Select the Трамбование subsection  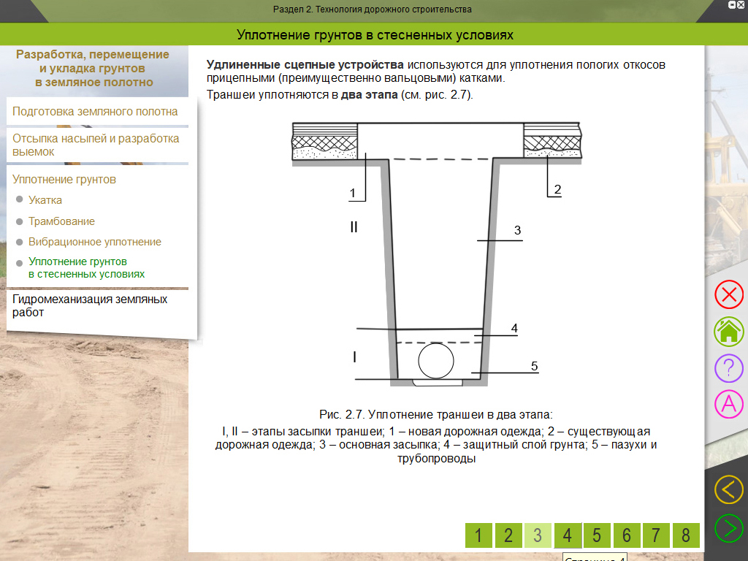[x=61, y=221]
